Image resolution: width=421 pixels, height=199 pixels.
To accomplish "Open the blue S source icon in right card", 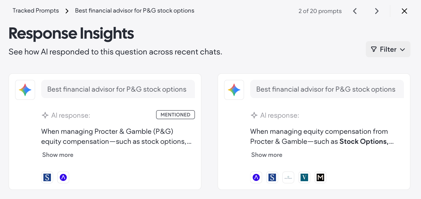I will [x=272, y=177].
